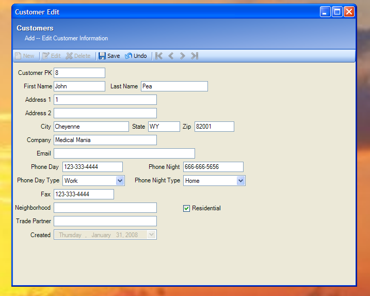The width and height of the screenshot is (370, 296).
Task: Open the Created date picker dropdown
Action: 151,235
